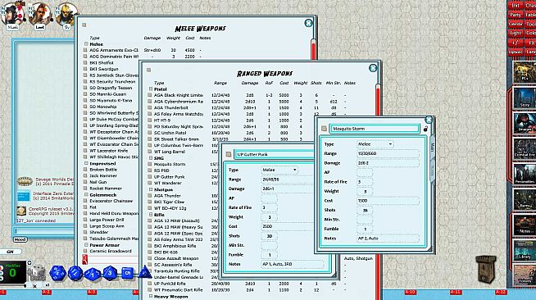Open the Notes sidebar icon
Viewport: 536px width, 300px height.
tap(524, 224)
